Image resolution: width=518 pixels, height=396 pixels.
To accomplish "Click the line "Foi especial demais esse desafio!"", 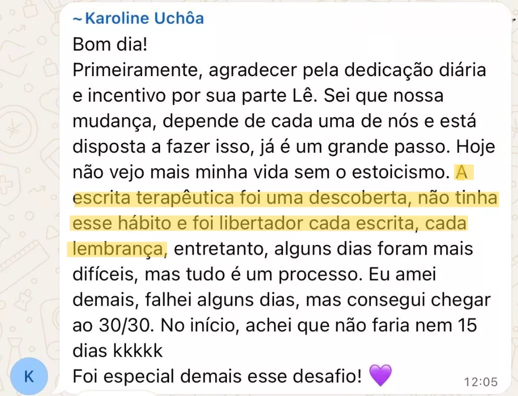I will click(217, 376).
